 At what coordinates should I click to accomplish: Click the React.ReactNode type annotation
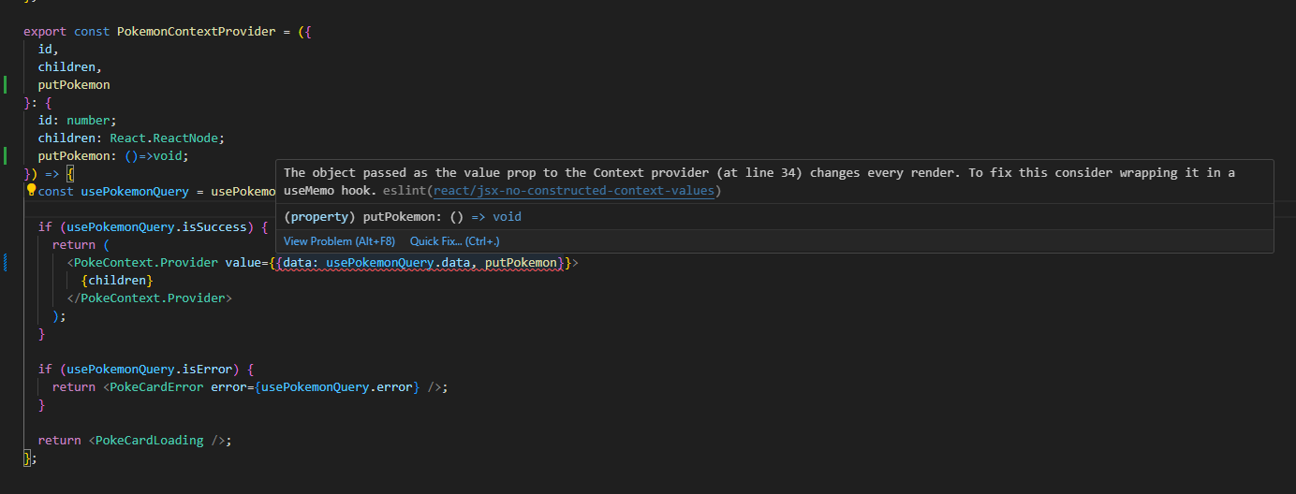click(x=167, y=138)
